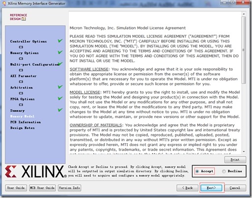Viewport: 252px width, 198px height.
Task: Click the Xilinx lightbulb title bar icon
Action: [x=4, y=3]
